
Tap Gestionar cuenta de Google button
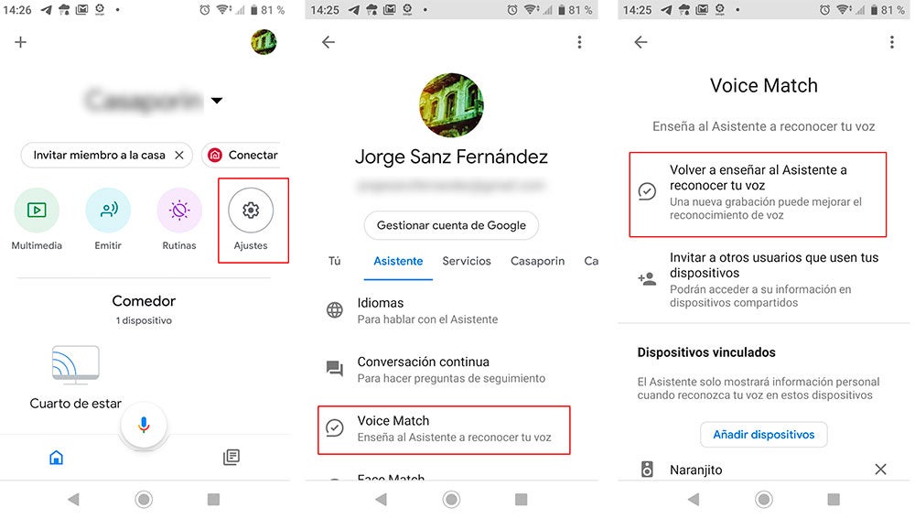(x=451, y=225)
